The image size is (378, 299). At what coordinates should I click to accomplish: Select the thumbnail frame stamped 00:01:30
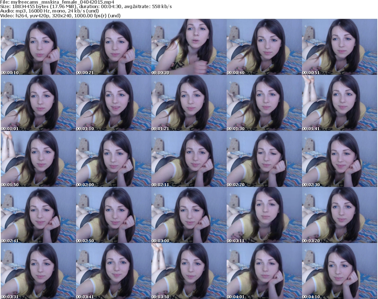pos(264,103)
